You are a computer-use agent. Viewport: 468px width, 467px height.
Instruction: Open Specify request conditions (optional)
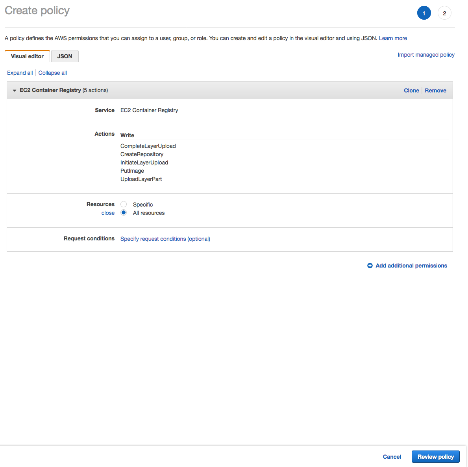[165, 239]
